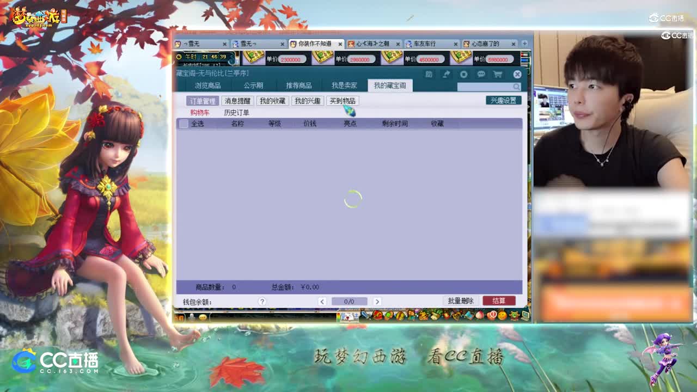Click the 兴趣设置 button
Image resolution: width=697 pixels, height=392 pixels.
503,100
